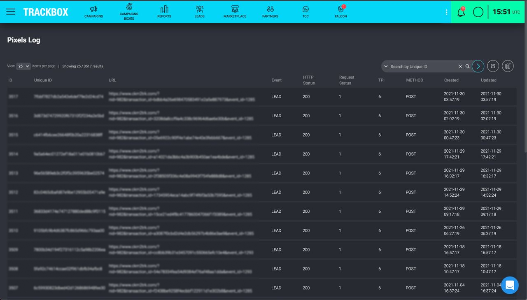Viewport: 527px width, 300px height.
Task: Navigate to the Leads page
Action: 200,12
